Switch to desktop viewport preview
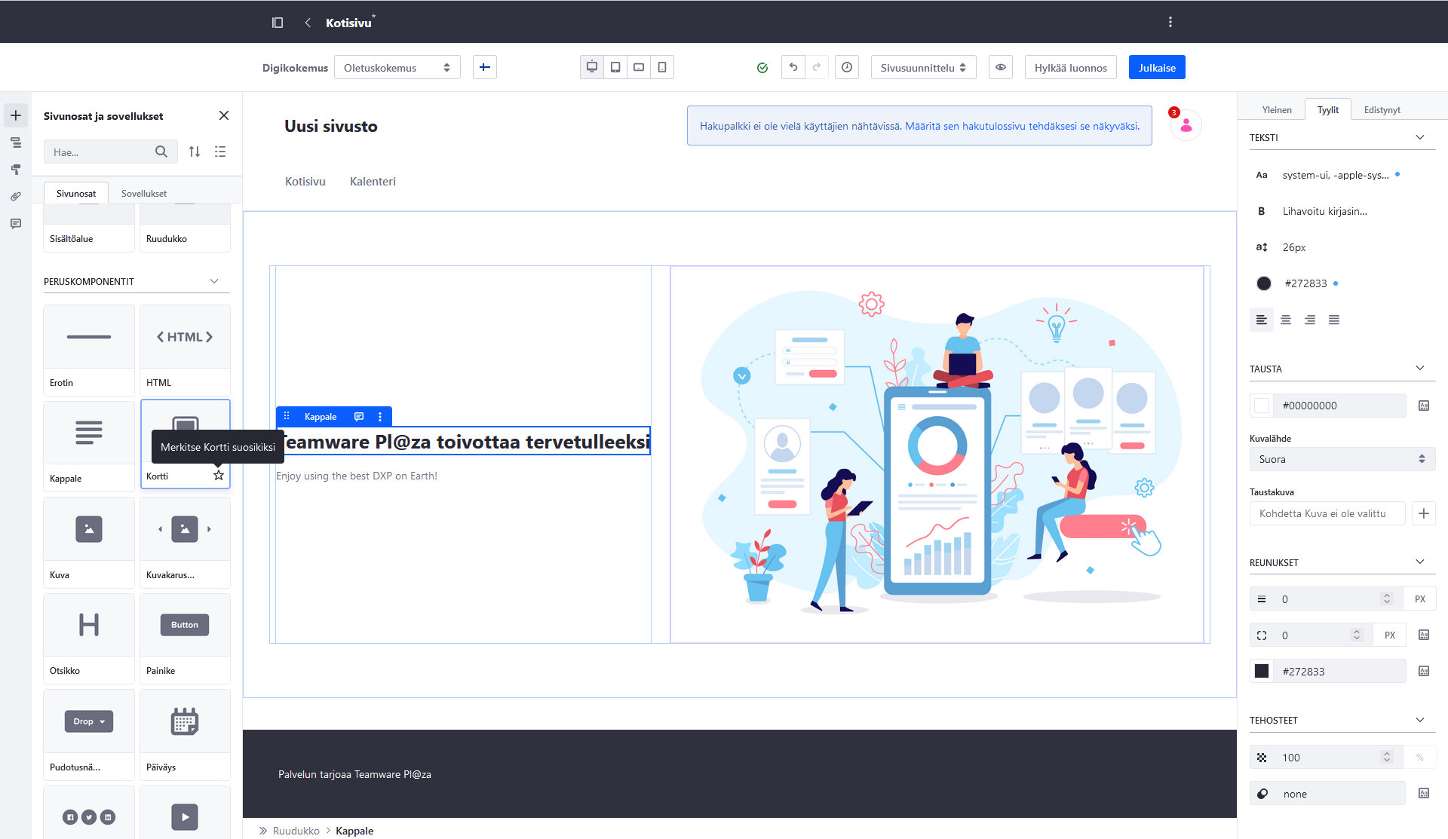Viewport: 1448px width, 839px height. [592, 68]
